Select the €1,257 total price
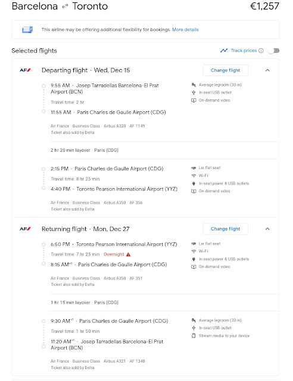 (x=264, y=6)
